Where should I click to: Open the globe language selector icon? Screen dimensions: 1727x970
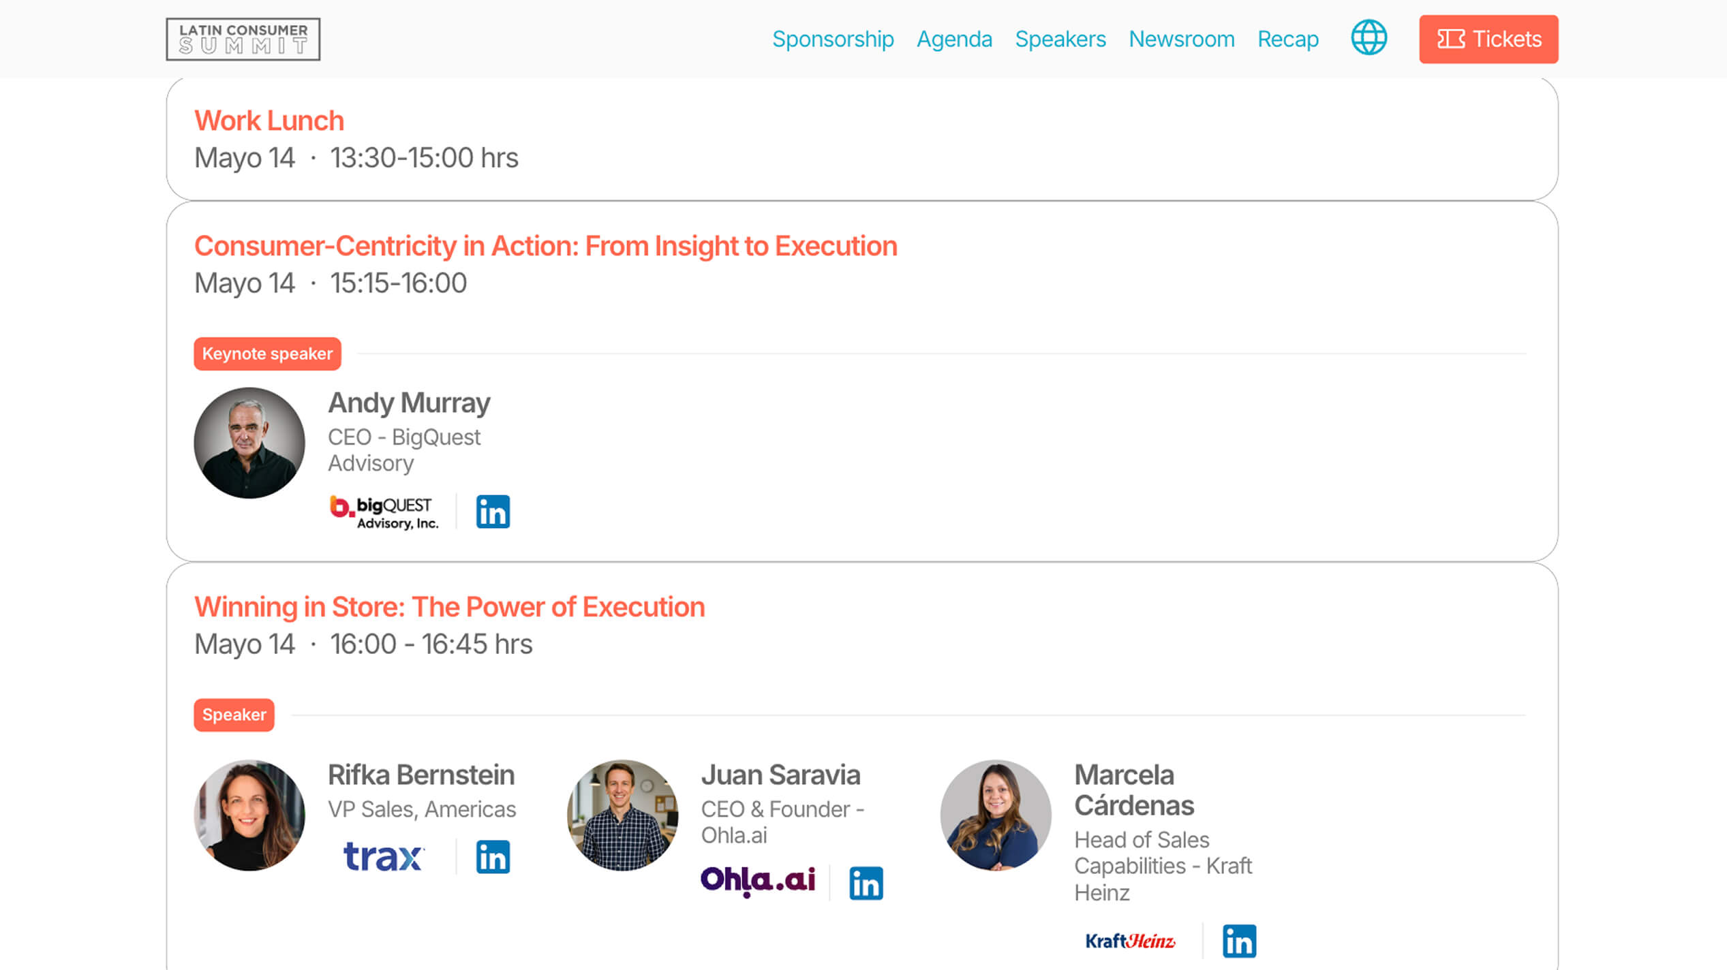(x=1369, y=38)
